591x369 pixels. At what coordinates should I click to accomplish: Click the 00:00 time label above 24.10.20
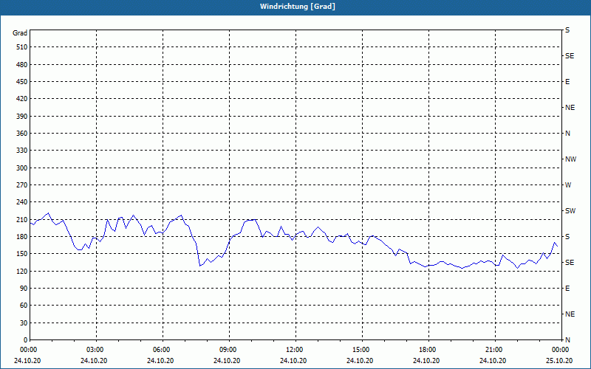pyautogui.click(x=27, y=350)
